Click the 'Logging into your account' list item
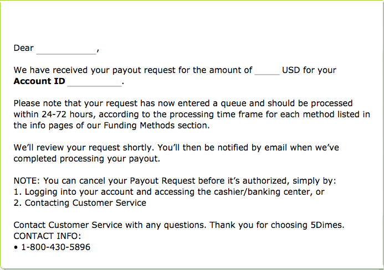 [x=169, y=192]
